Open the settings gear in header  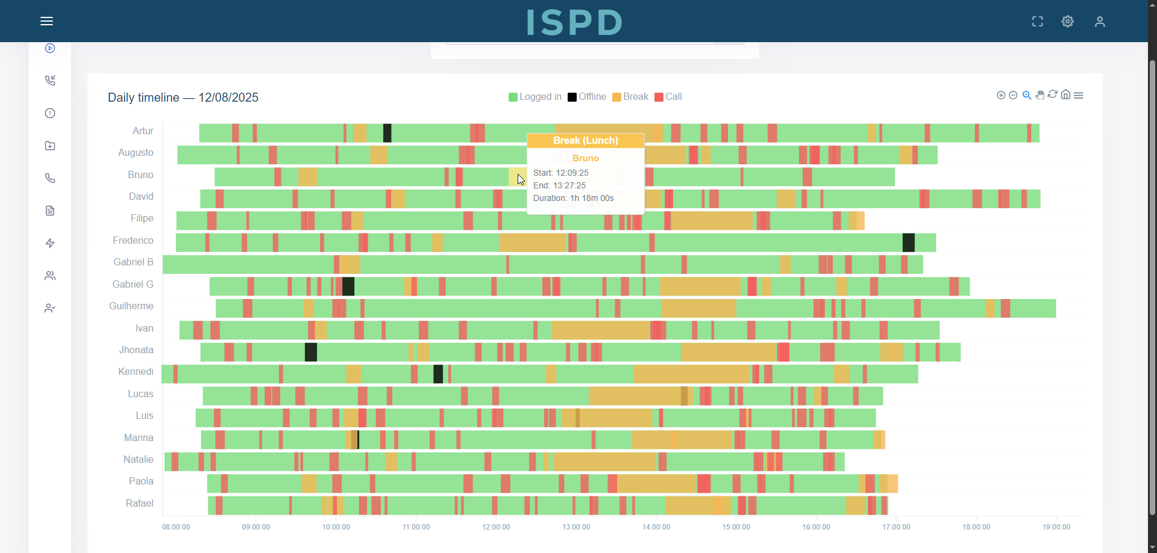coord(1067,22)
